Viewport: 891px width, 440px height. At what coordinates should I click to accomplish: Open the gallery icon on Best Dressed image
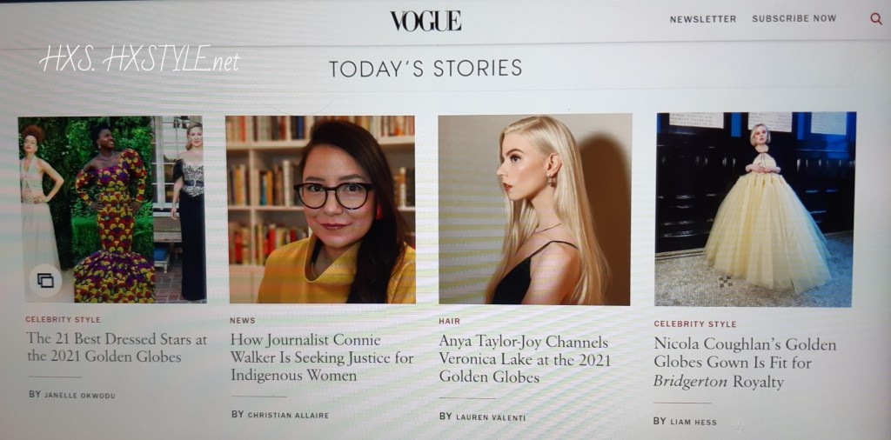coord(45,281)
